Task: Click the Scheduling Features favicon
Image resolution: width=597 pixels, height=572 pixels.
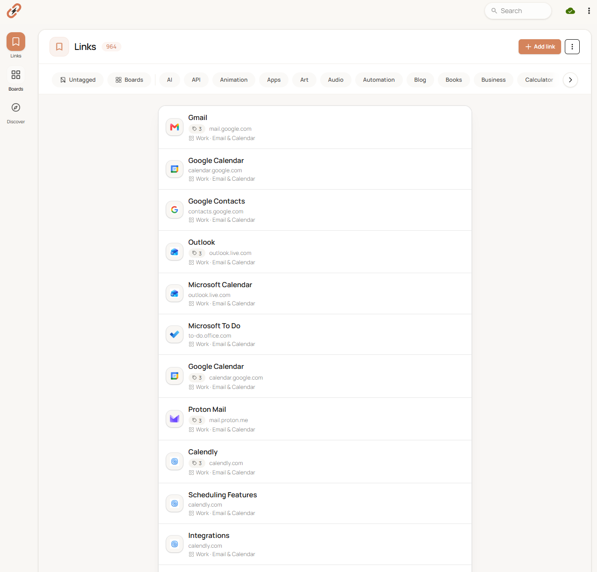Action: [175, 503]
